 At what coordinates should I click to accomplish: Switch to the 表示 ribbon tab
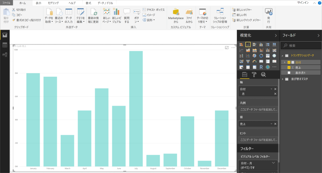click(38, 3)
